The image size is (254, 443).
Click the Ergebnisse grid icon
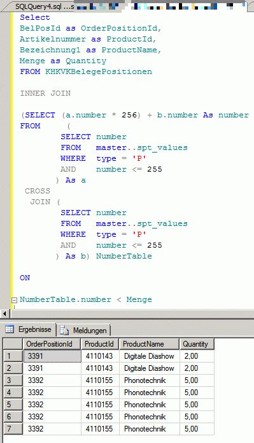coord(10,329)
